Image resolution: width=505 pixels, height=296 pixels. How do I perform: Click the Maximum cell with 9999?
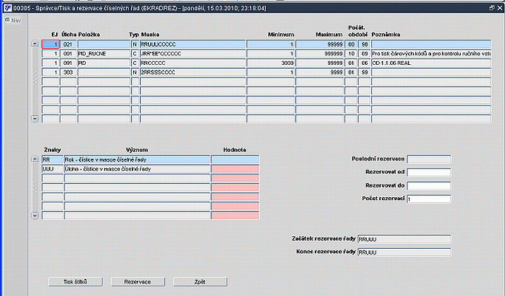(319, 72)
